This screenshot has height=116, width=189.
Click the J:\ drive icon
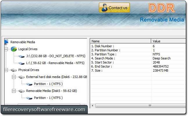click(x=22, y=56)
